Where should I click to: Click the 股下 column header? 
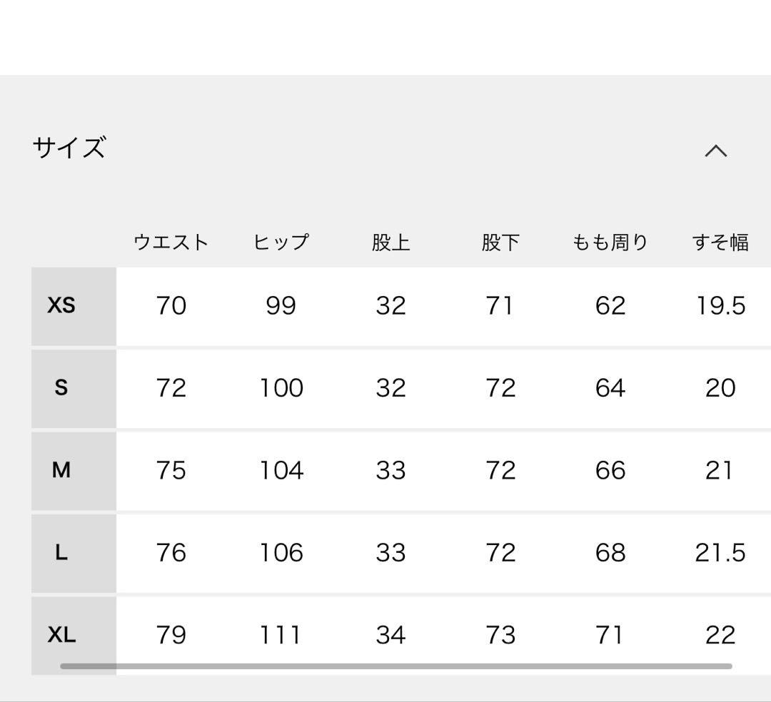click(501, 242)
